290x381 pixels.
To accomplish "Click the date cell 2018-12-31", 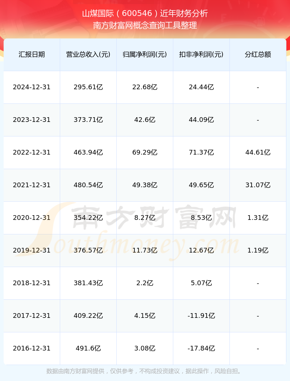I will pyautogui.click(x=32, y=283).
